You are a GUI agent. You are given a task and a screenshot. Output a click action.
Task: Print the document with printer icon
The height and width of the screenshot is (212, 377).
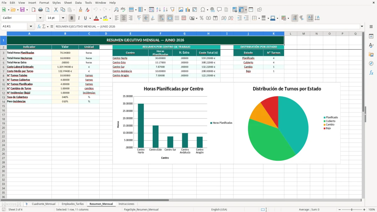pyautogui.click(x=41, y=10)
